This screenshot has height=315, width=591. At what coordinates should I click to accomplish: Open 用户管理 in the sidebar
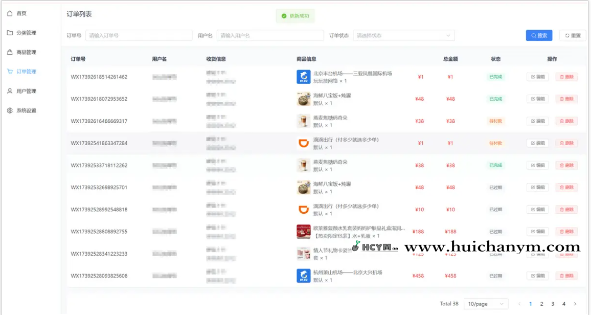coord(22,91)
